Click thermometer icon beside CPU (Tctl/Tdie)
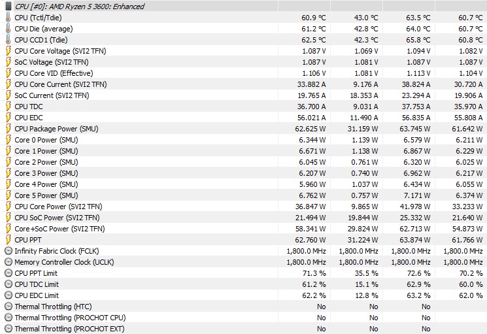The width and height of the screenshot is (487, 334). (x=8, y=18)
